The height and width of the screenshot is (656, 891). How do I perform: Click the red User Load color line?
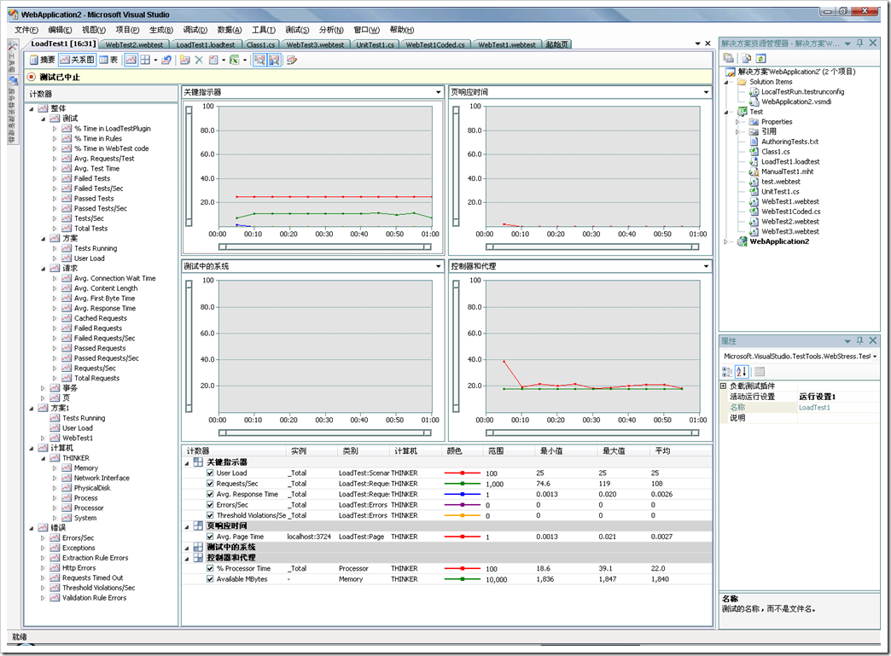coord(463,473)
